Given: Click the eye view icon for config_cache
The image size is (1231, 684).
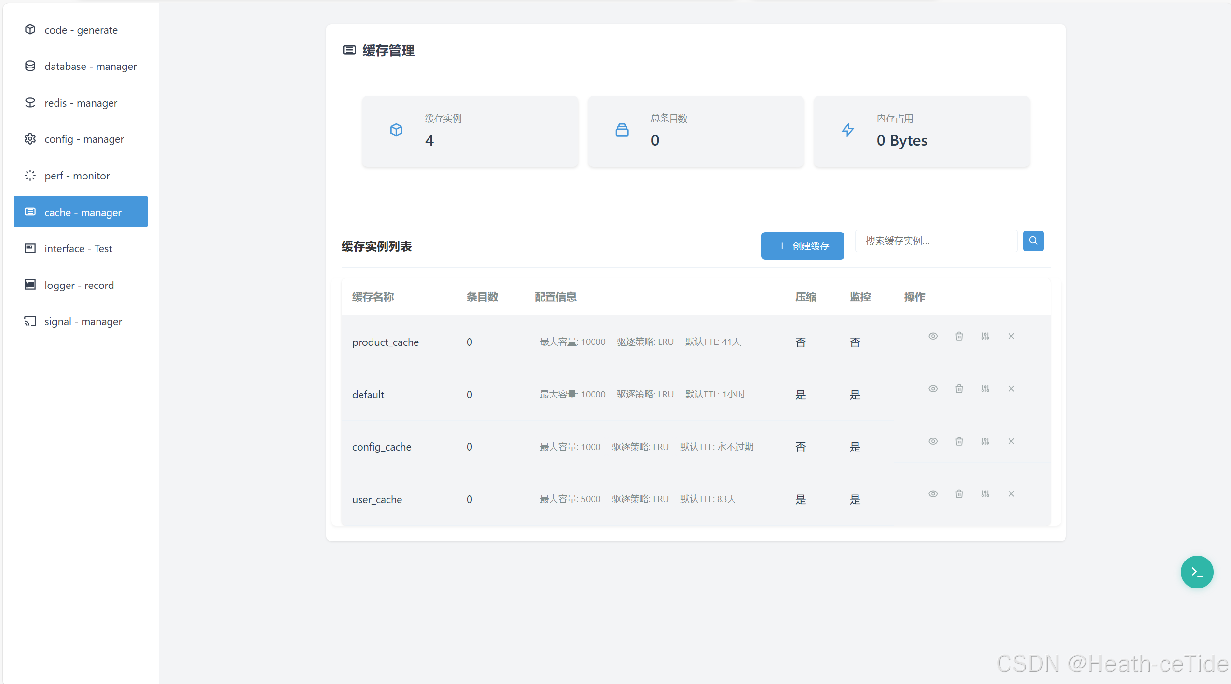Looking at the screenshot, I should tap(933, 441).
